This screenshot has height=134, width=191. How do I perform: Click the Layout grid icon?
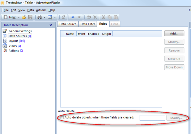[5, 41]
